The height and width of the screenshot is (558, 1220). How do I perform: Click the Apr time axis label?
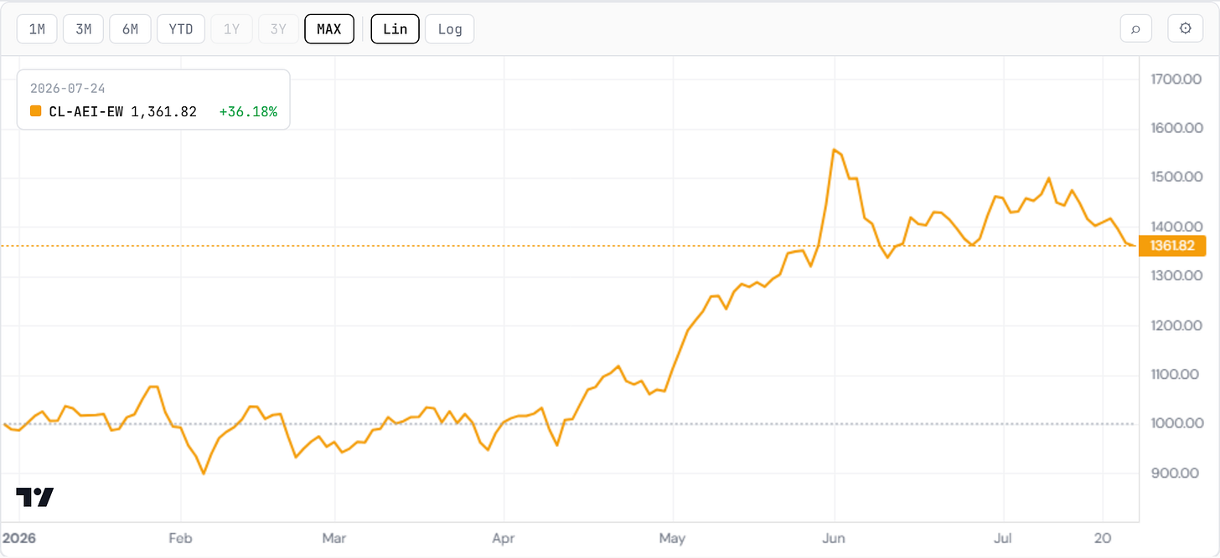pyautogui.click(x=504, y=538)
